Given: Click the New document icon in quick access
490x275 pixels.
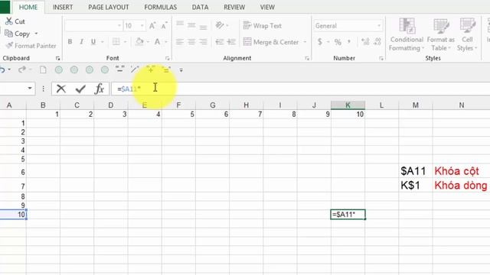Looking at the screenshot, I should [43, 70].
